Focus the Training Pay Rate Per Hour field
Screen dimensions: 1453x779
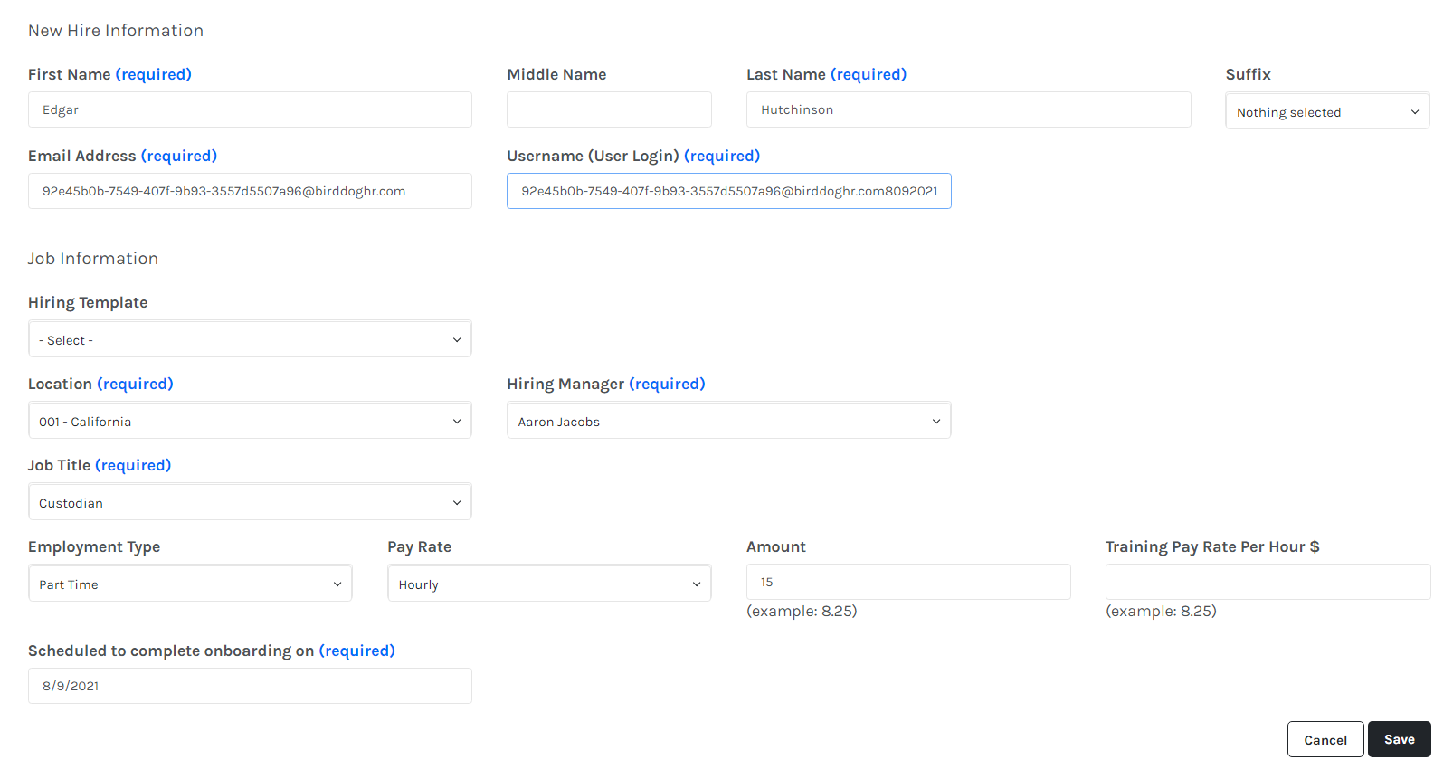tap(1268, 582)
